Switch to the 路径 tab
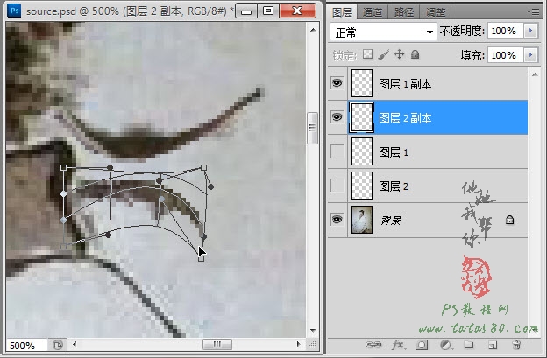Screen dimensions: 547x358 point(403,12)
